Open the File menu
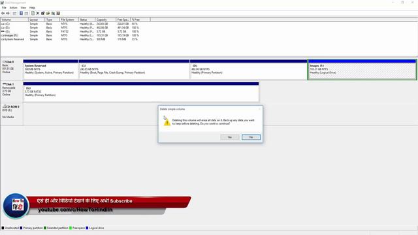Screen dimensions: 418x235 4,8
